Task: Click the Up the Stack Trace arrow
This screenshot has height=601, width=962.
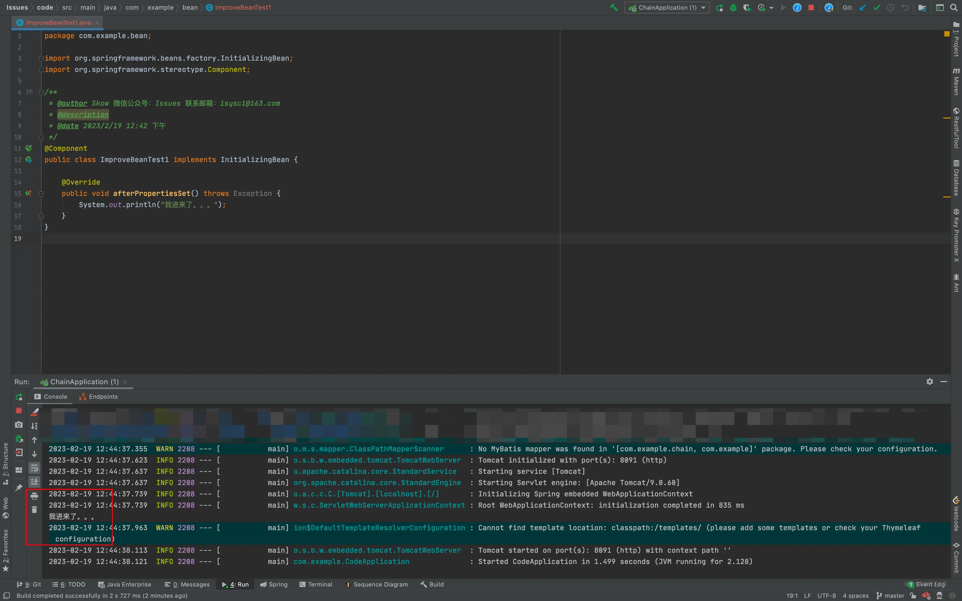Action: (x=35, y=440)
